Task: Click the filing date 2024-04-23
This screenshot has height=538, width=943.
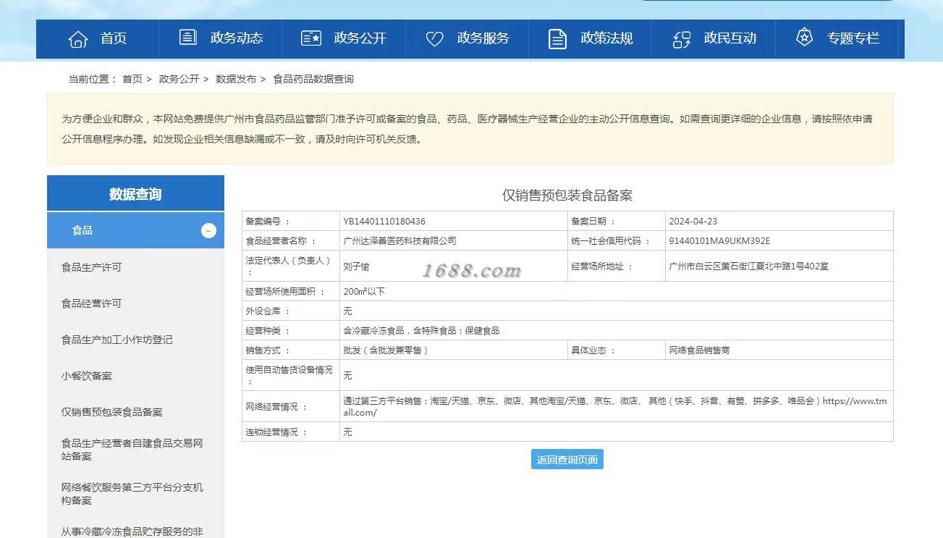Action: coord(693,222)
